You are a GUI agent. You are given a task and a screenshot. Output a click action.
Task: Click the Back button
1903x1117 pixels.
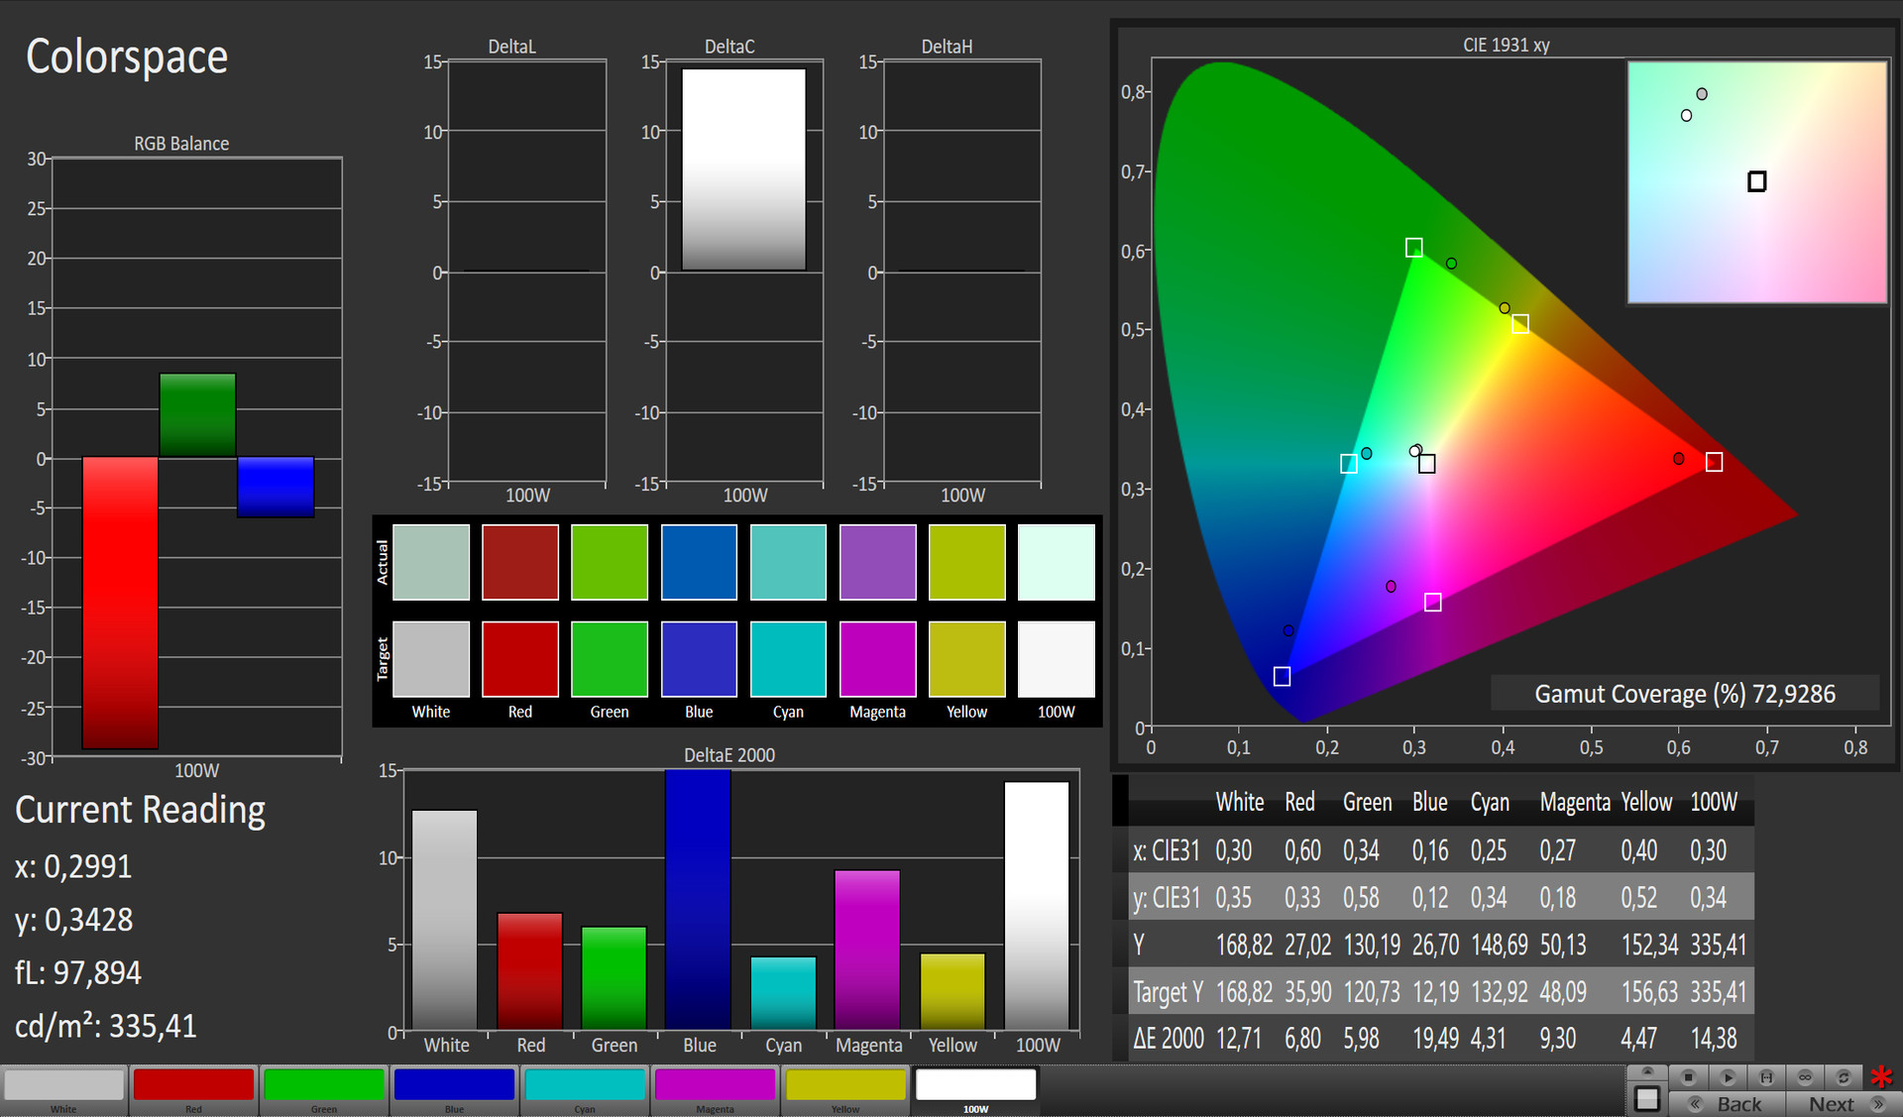1728,1104
